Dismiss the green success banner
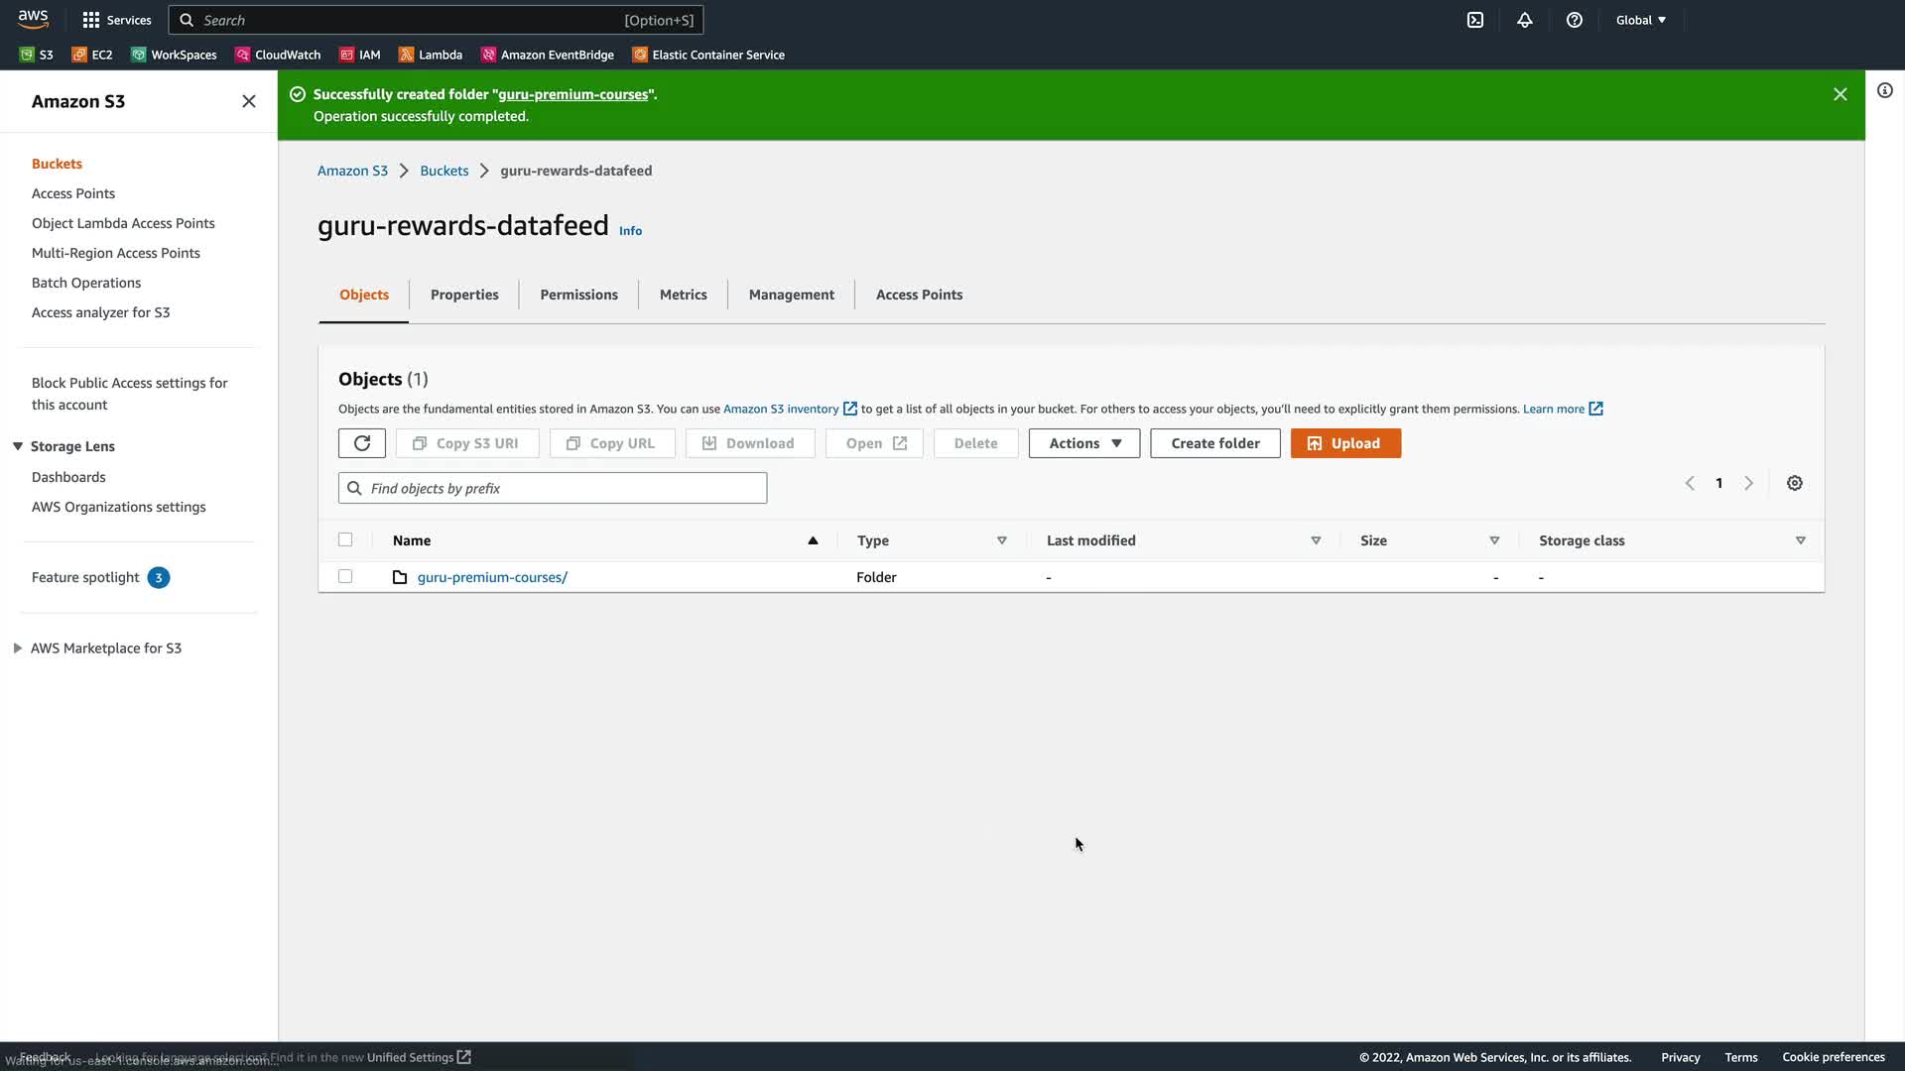The image size is (1905, 1071). coord(1841,94)
